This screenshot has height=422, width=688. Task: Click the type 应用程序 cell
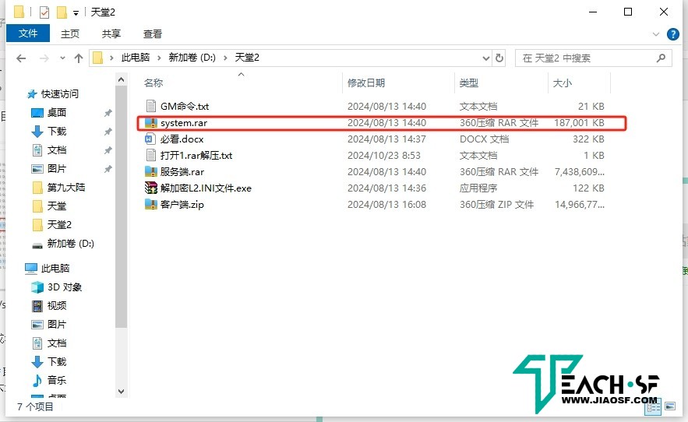tap(478, 188)
